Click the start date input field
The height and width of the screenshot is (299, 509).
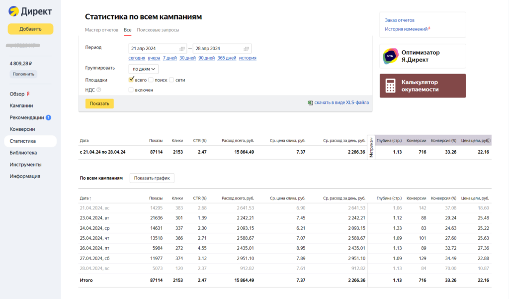click(153, 49)
